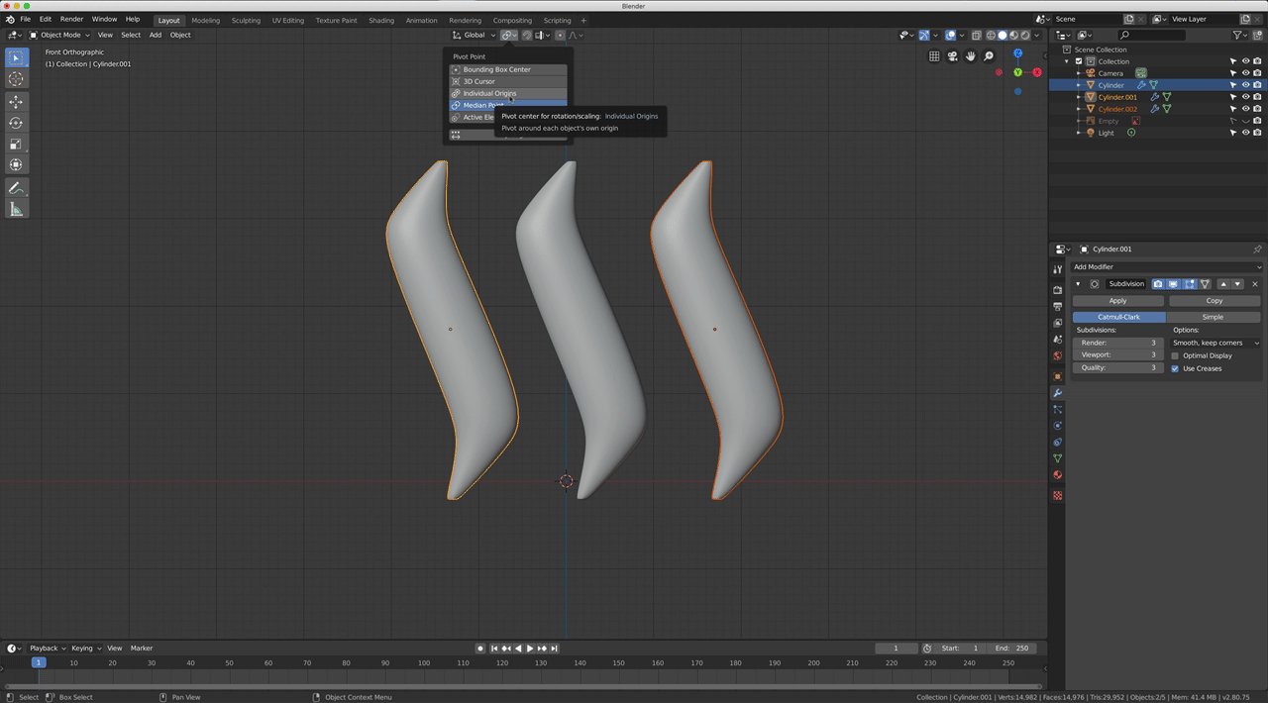The image size is (1268, 703).
Task: Activate the Annotate tool
Action: 16,188
